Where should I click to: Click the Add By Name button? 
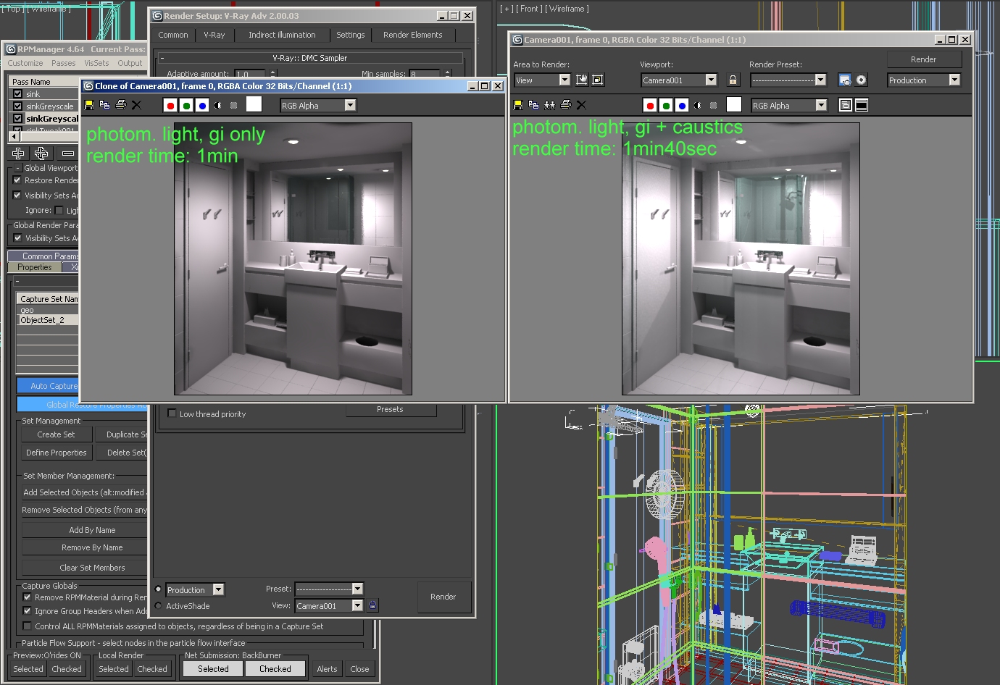[92, 530]
